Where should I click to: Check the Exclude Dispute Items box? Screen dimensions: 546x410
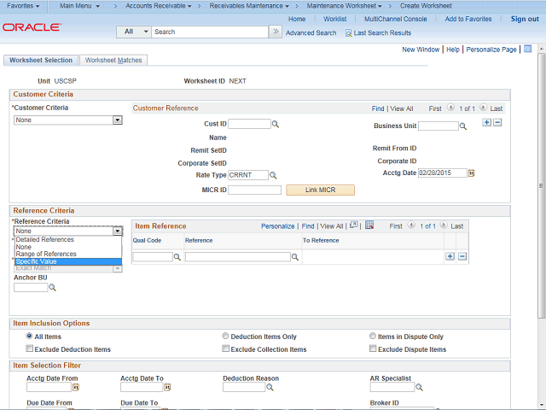(374, 349)
